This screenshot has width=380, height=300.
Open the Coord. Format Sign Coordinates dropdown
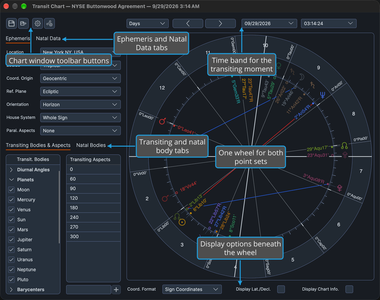coord(192,289)
